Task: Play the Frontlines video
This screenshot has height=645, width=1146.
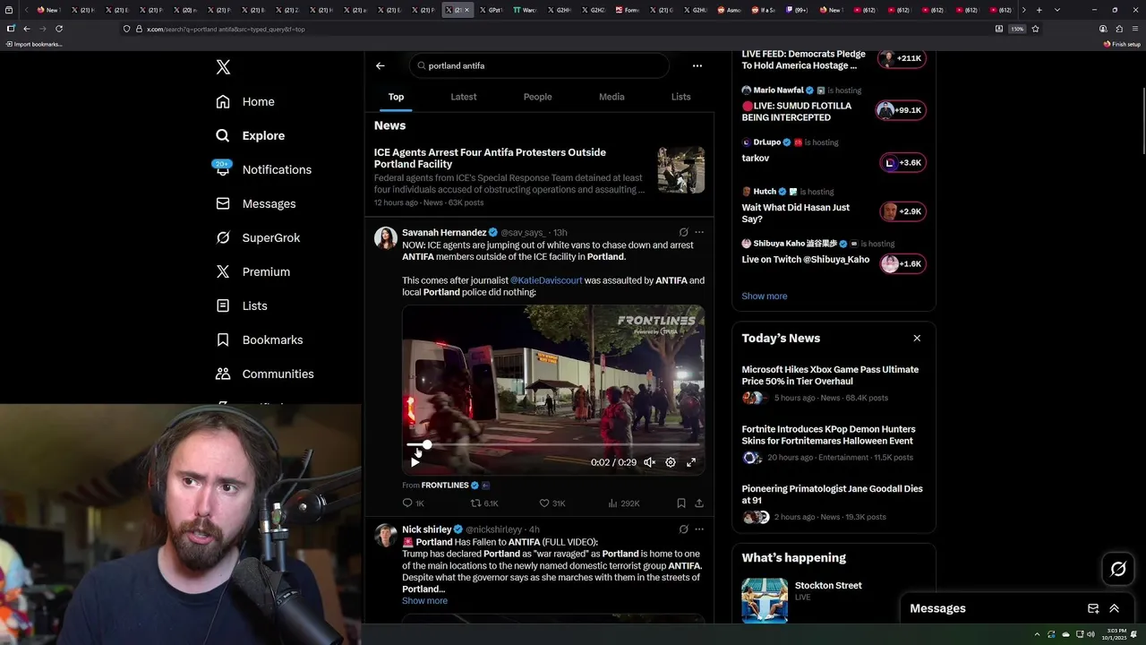Action: click(415, 462)
